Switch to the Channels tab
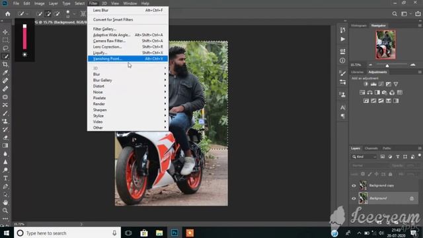Viewport: 423px width, 238px height. pos(371,148)
